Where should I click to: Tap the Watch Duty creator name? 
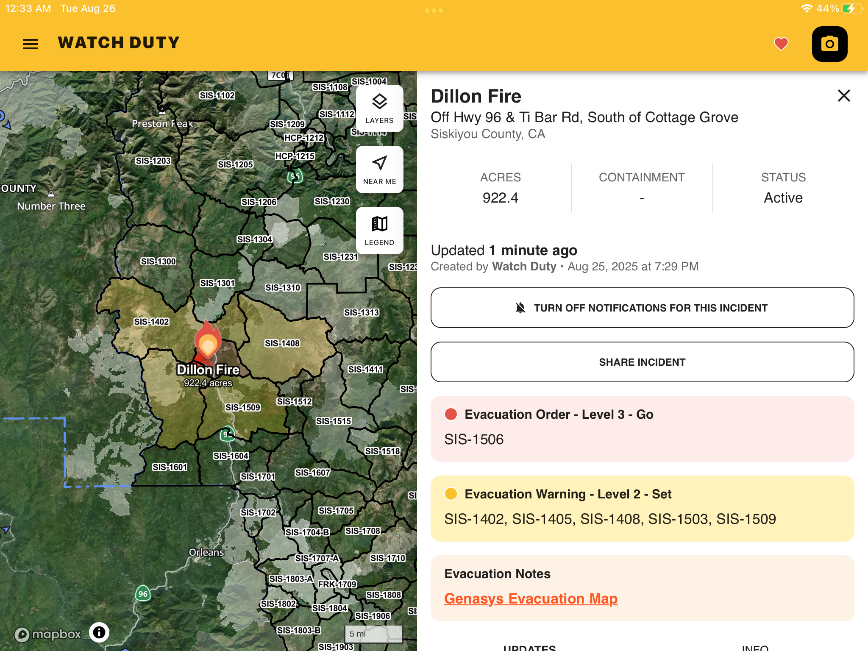coord(524,266)
